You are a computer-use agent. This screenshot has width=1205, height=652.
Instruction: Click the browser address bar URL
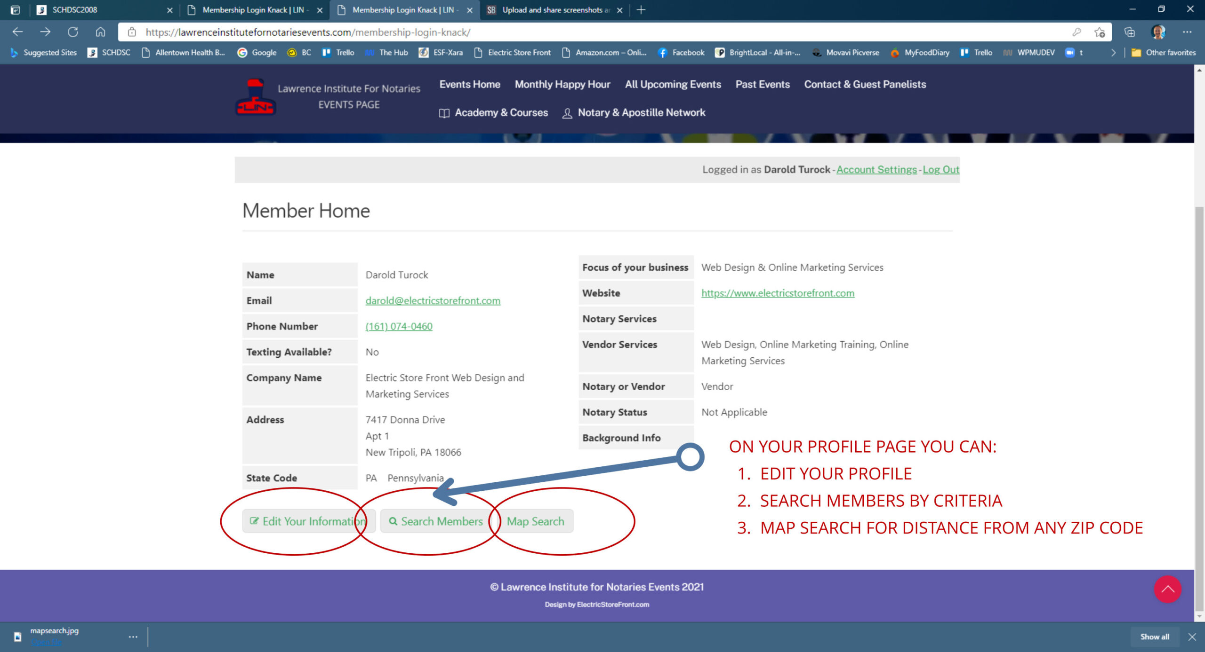tap(308, 32)
